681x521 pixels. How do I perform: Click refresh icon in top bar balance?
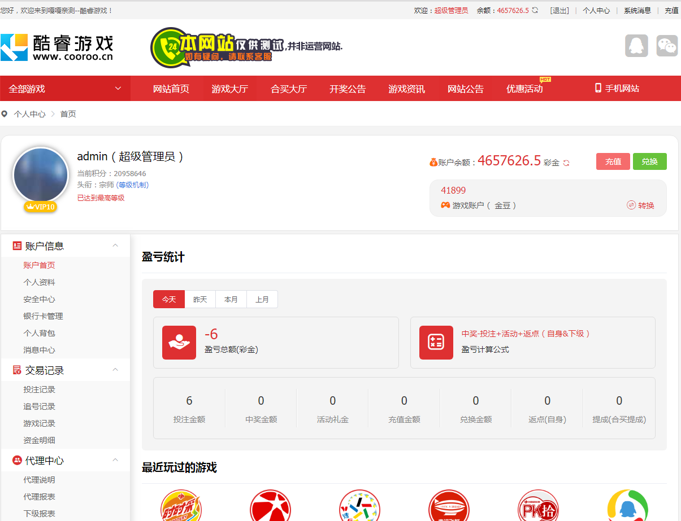pos(535,10)
